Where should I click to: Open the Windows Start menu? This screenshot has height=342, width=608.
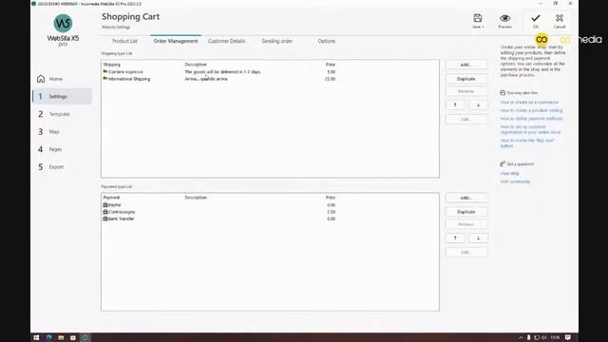[x=36, y=338]
